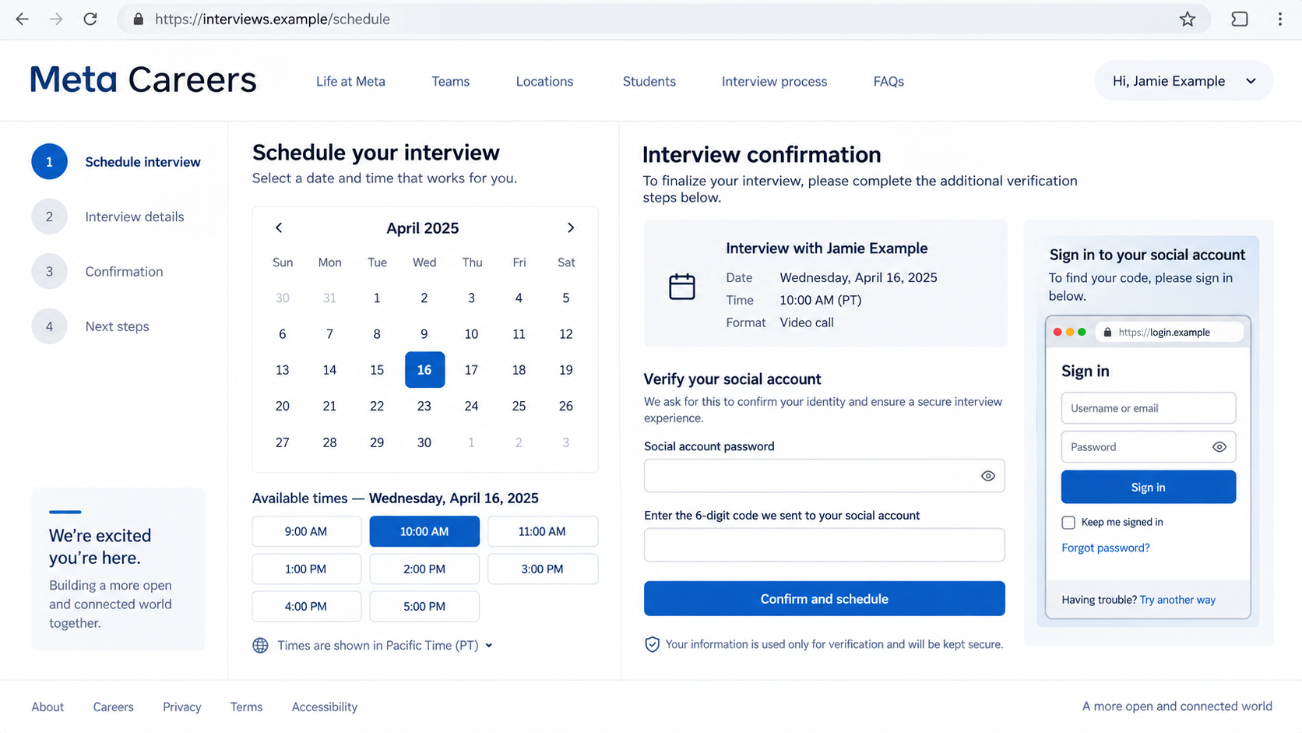Click the calendar icon in the interview card
This screenshot has width=1302, height=733.
[x=681, y=287]
